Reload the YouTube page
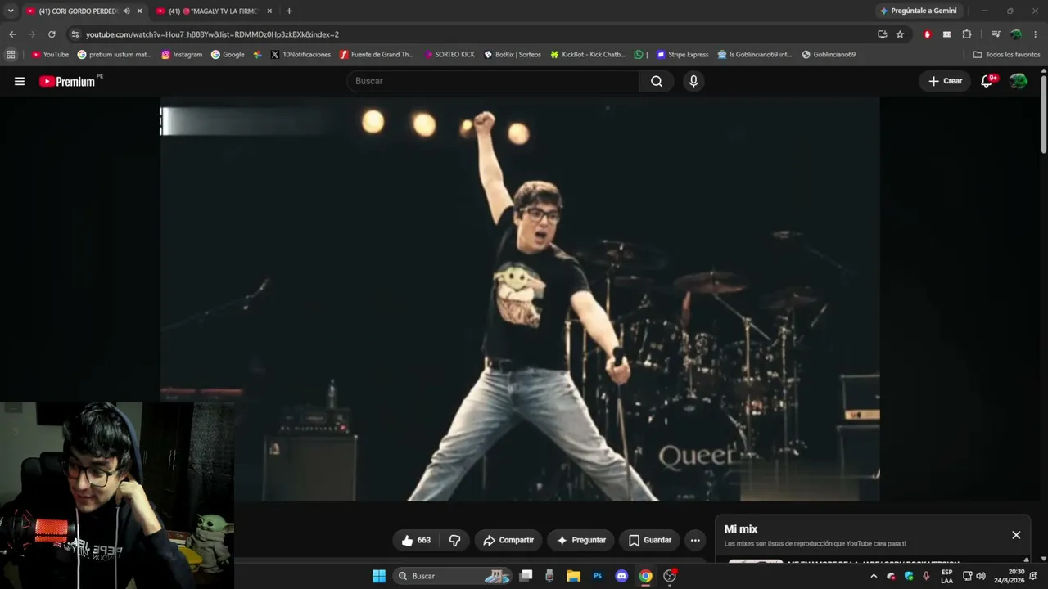The image size is (1048, 589). [52, 34]
